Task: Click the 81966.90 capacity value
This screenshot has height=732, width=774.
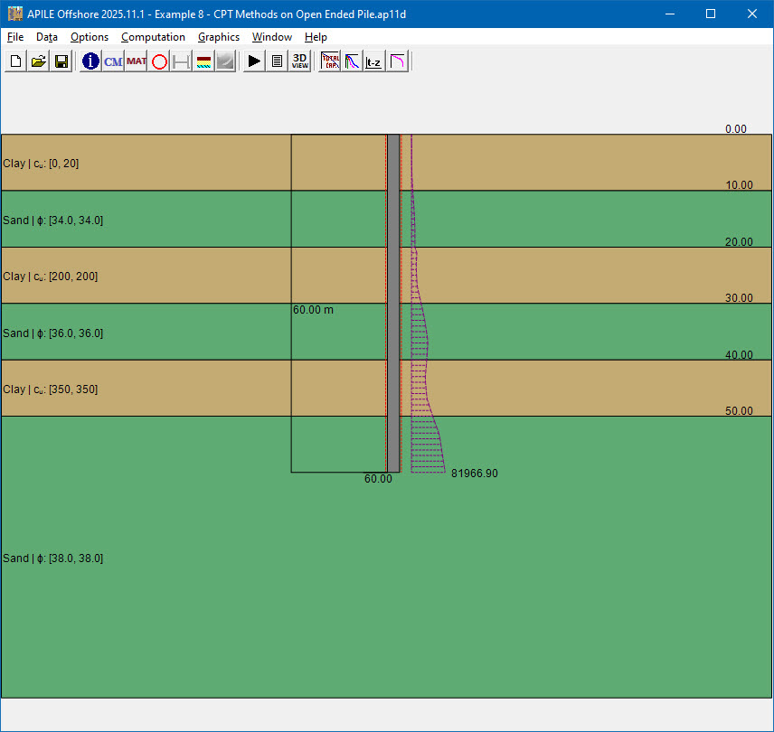Action: click(475, 474)
